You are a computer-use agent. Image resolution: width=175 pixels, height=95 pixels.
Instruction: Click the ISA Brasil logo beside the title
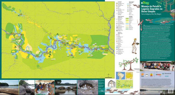click(145, 3)
